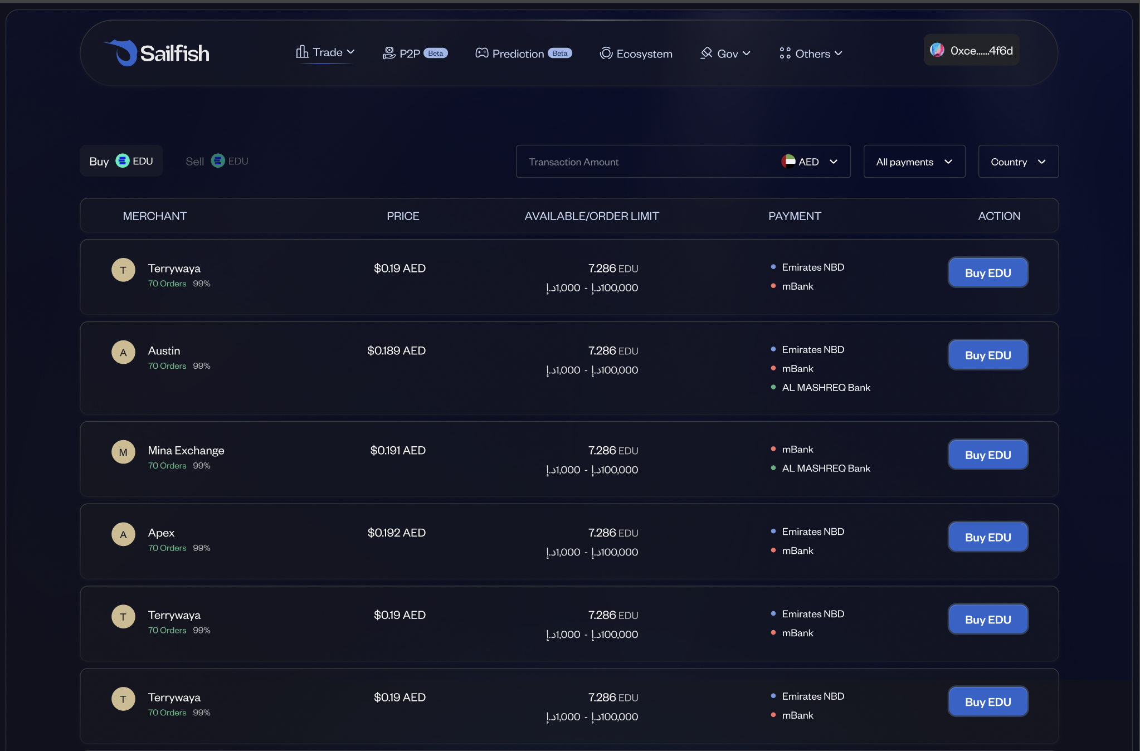This screenshot has width=1140, height=751.
Task: Click Austin's $0.189 AED price
Action: point(396,350)
